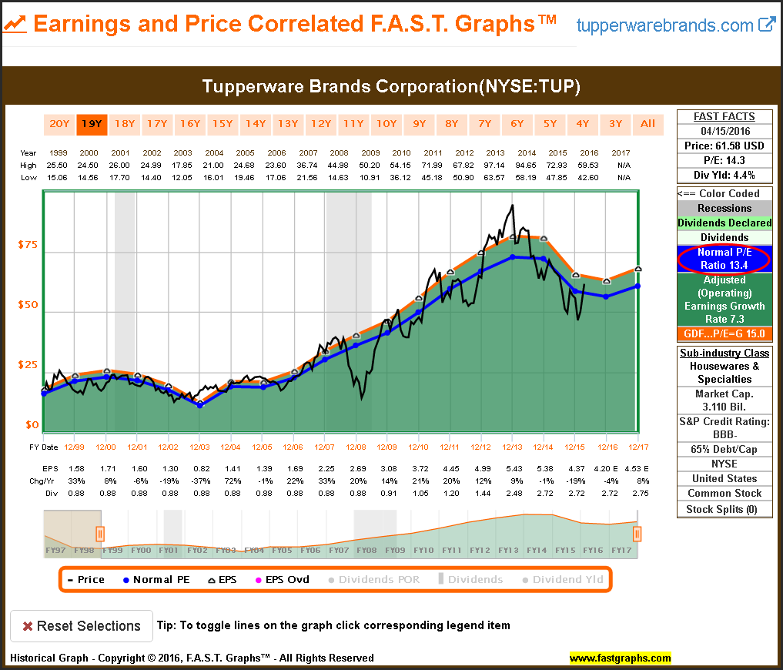Enable the Dividends POR legend item

pos(374,579)
